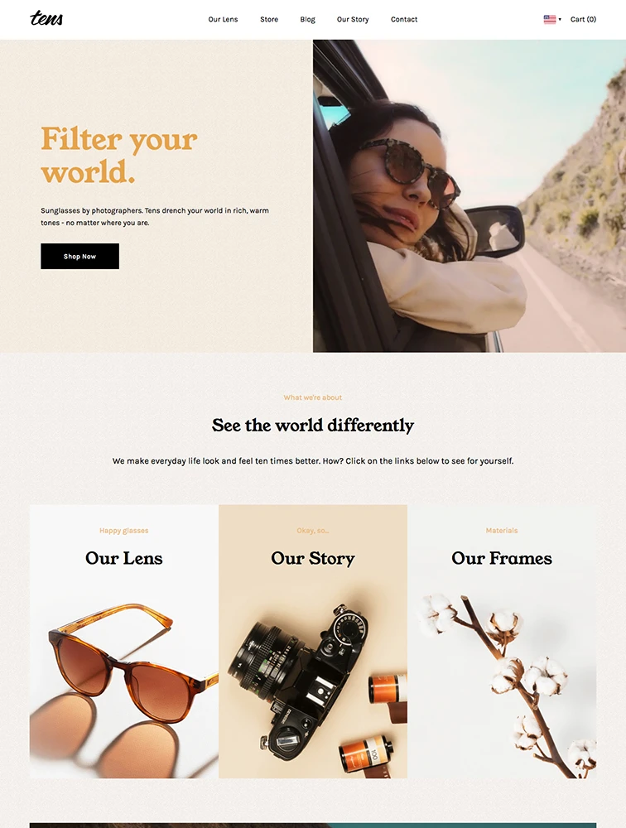Expand the country selector dropdown arrow

coord(560,20)
